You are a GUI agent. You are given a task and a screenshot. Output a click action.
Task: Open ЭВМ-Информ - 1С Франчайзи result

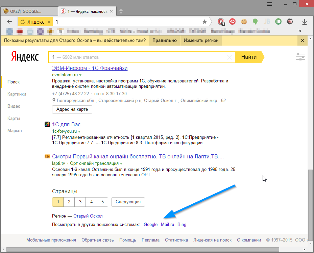pyautogui.click(x=90, y=68)
